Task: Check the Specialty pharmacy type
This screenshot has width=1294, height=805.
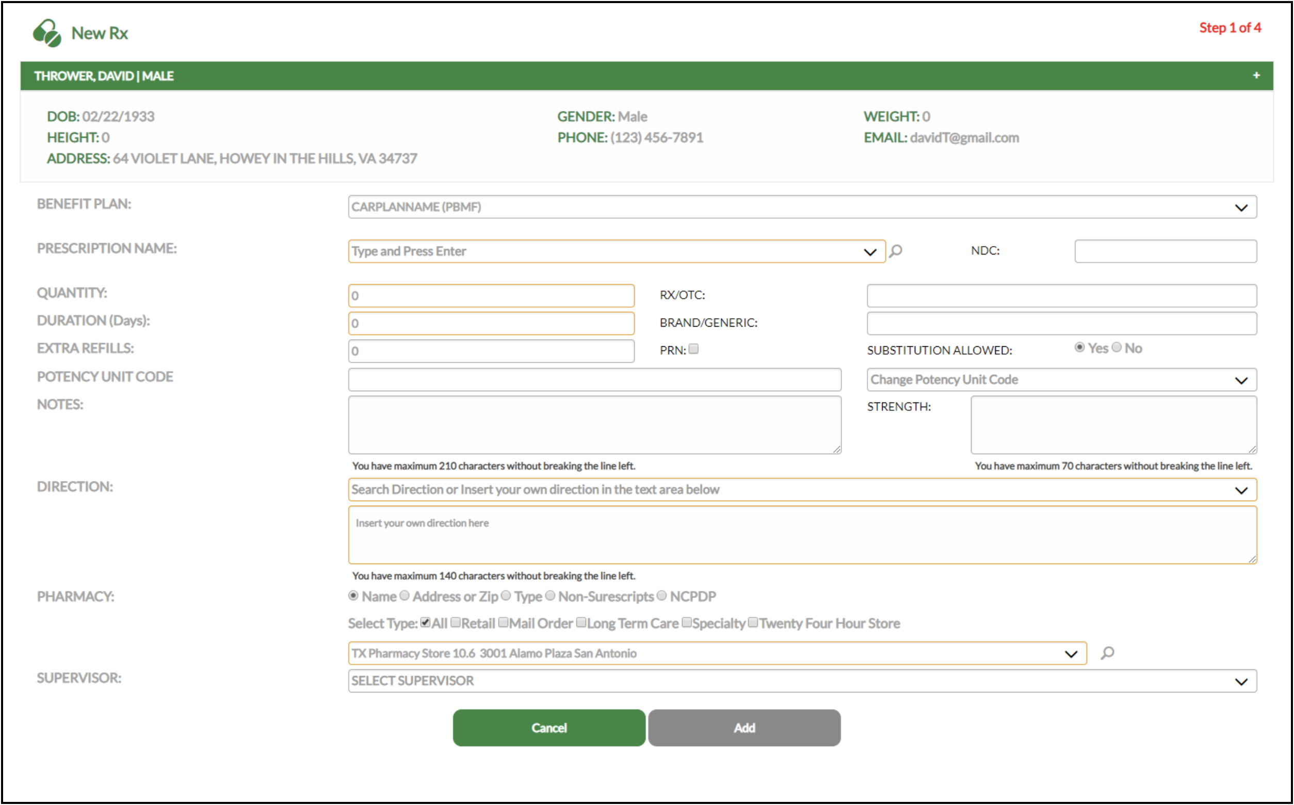Action: click(686, 622)
